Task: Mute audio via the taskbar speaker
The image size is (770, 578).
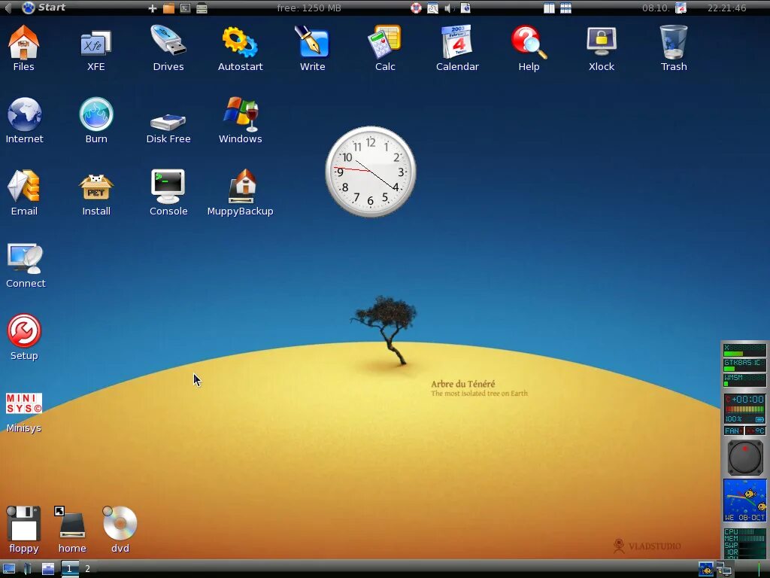Action: (x=448, y=8)
